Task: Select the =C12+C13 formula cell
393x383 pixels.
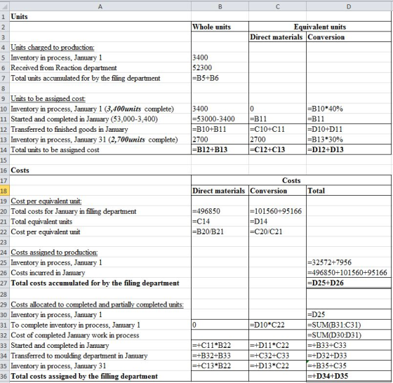Action: 277,150
